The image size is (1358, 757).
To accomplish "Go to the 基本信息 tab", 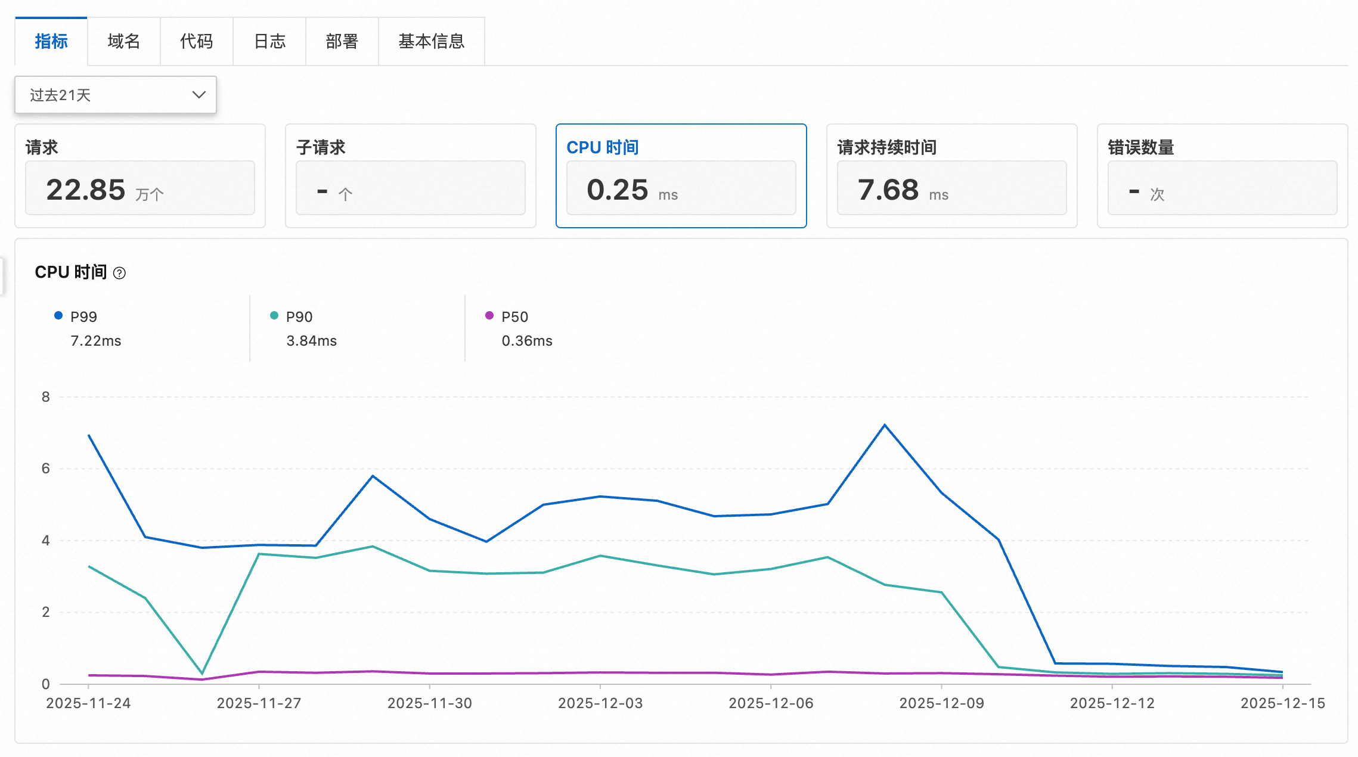I will point(431,41).
